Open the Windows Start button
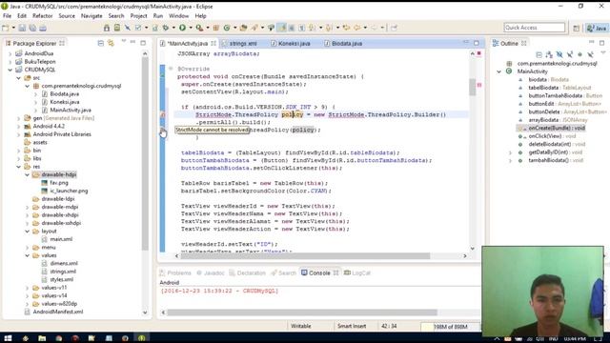Screen dimensions: 610x343 8,338
